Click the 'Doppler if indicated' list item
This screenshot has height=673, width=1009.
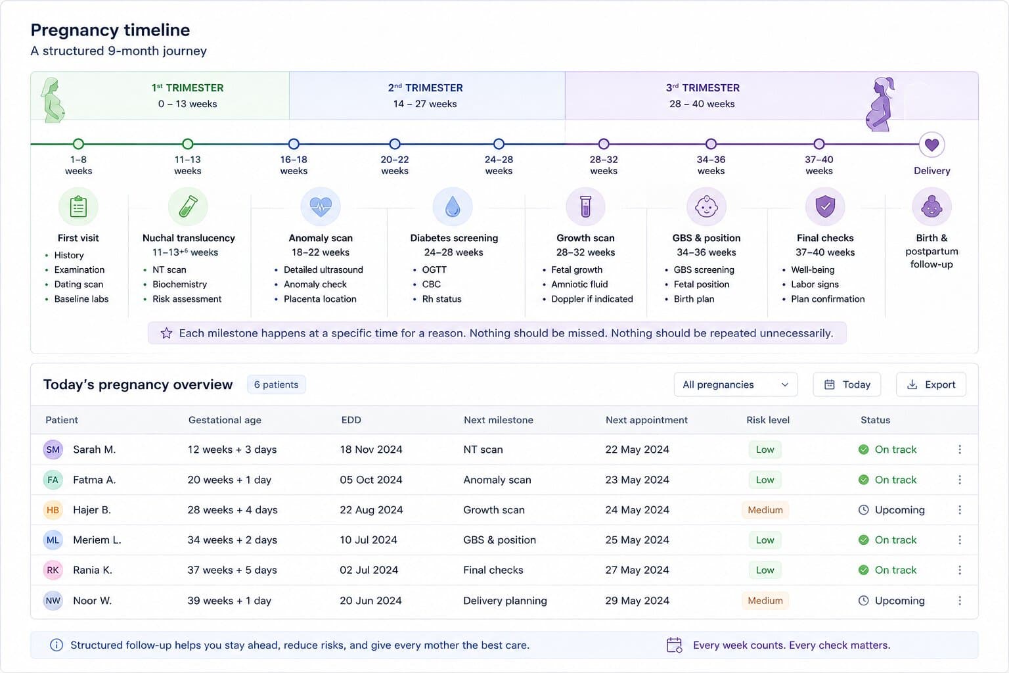(592, 299)
